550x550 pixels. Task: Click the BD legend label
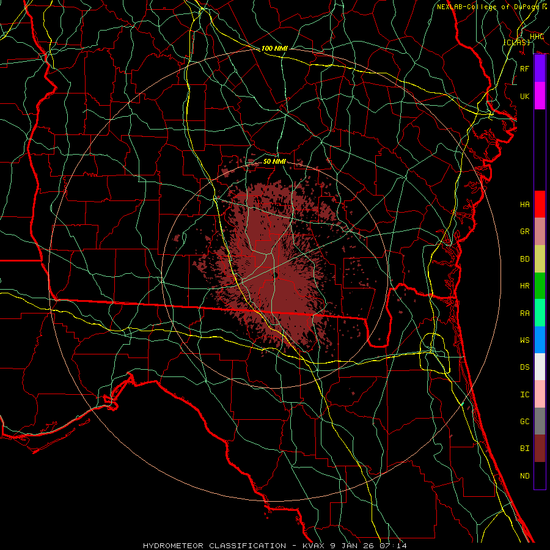point(525,259)
